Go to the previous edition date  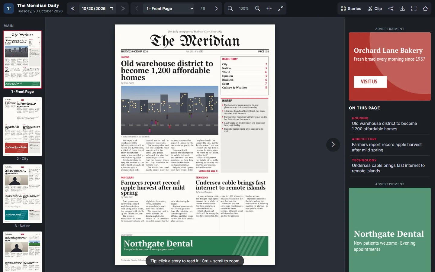tap(73, 8)
